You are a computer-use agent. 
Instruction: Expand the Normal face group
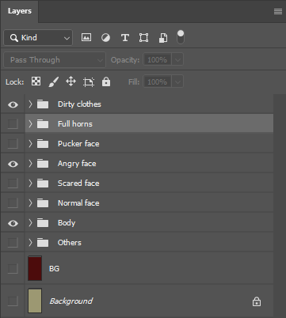[x=30, y=203]
